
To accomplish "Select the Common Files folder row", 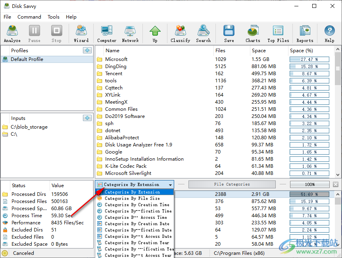I will (215, 109).
